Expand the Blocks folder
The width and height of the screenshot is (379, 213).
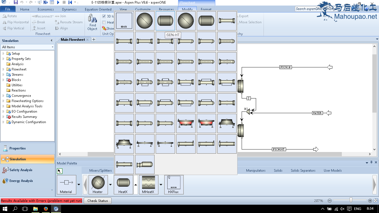(x=3, y=80)
